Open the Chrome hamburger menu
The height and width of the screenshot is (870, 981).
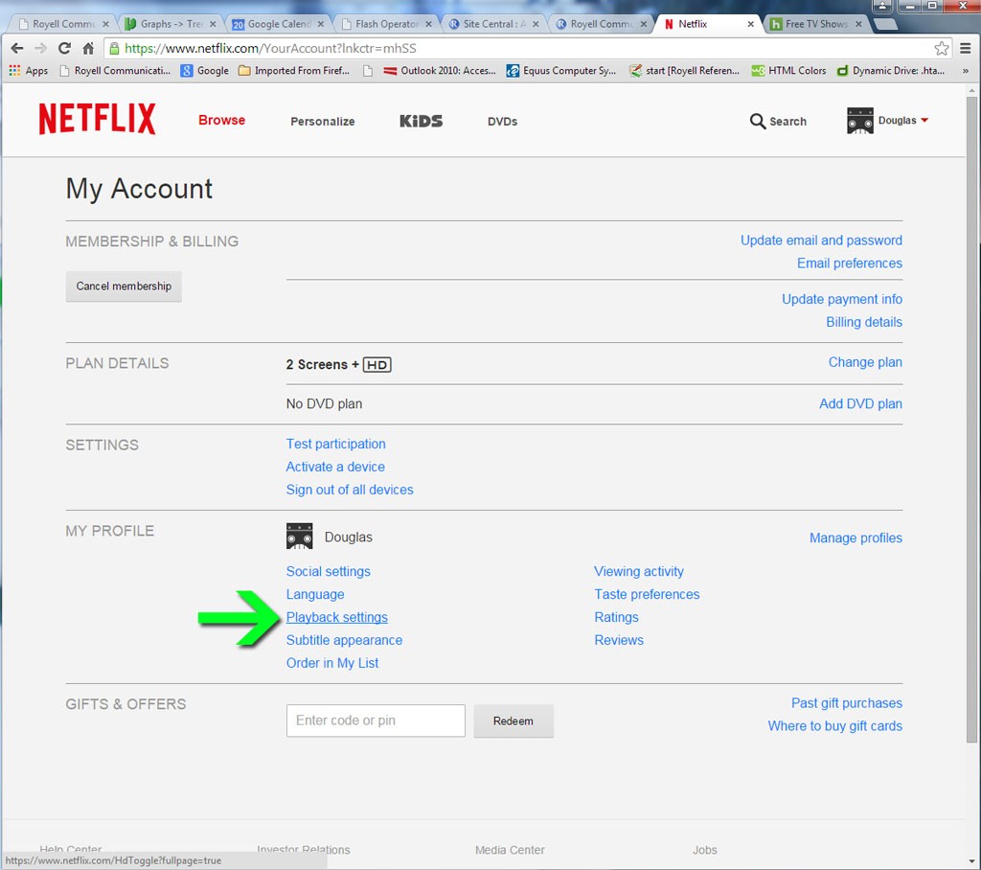tap(966, 48)
